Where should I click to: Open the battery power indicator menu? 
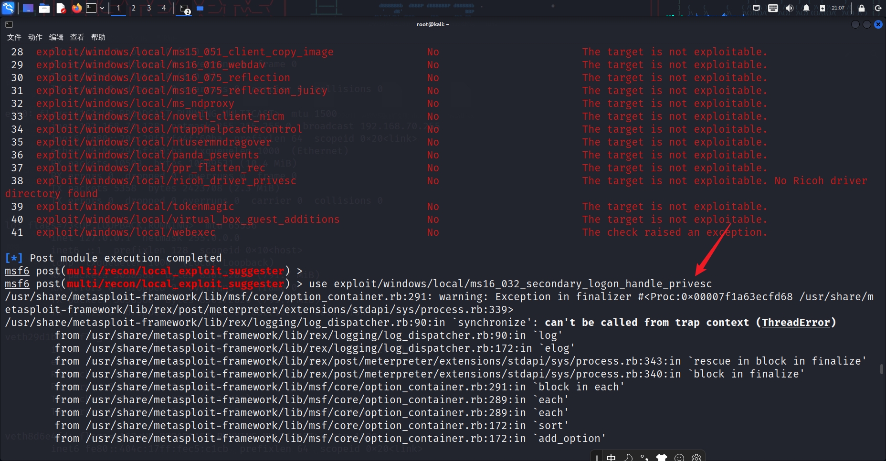coord(822,8)
